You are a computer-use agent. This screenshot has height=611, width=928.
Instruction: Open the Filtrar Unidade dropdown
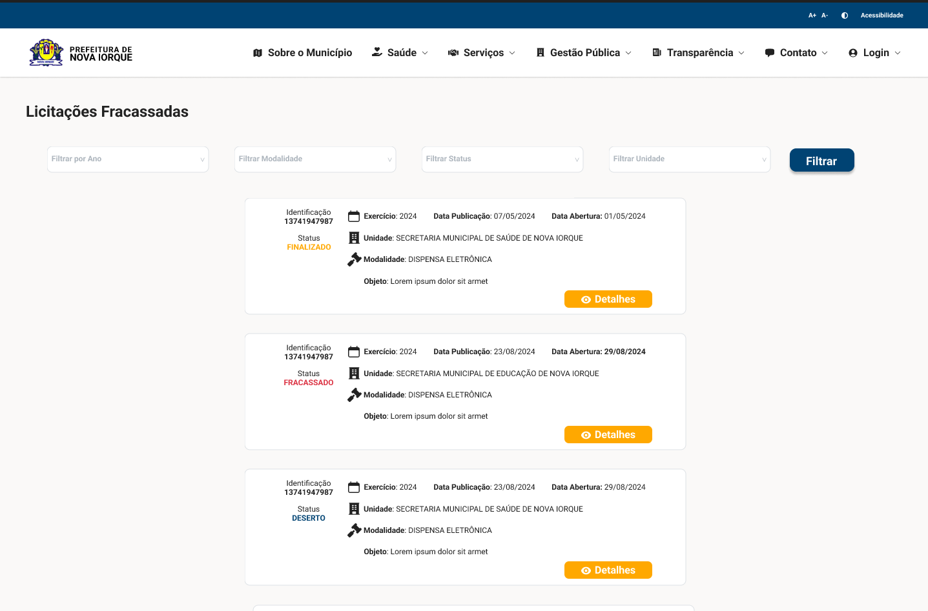click(x=690, y=159)
